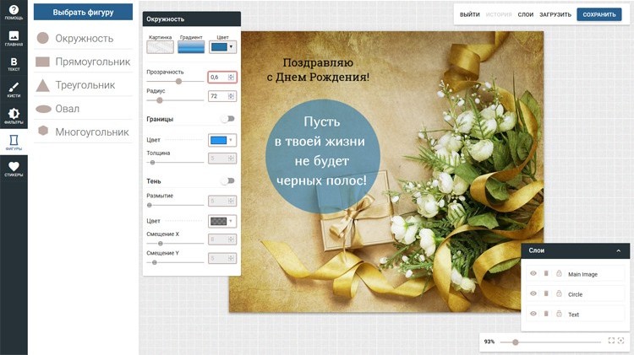The width and height of the screenshot is (634, 355).
Task: Click the Радиус value stepper arrows
Action: (231, 96)
